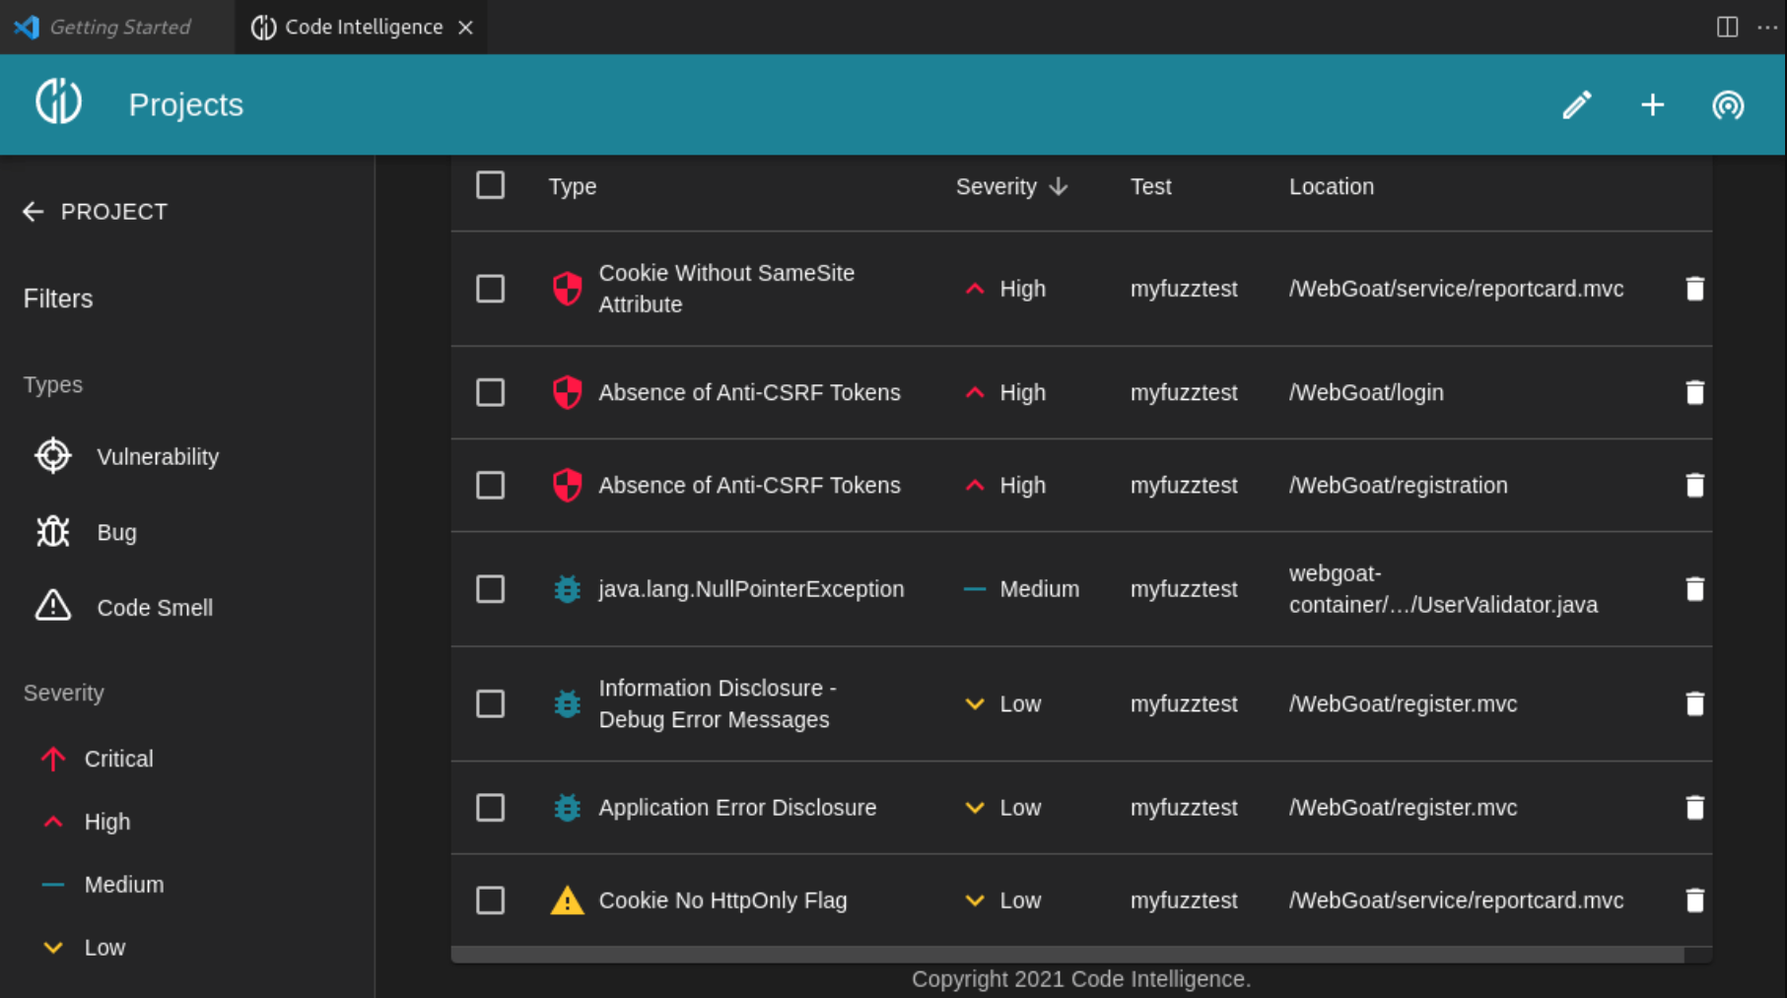Filter by Bug type label
1787x998 pixels.
pyautogui.click(x=116, y=532)
